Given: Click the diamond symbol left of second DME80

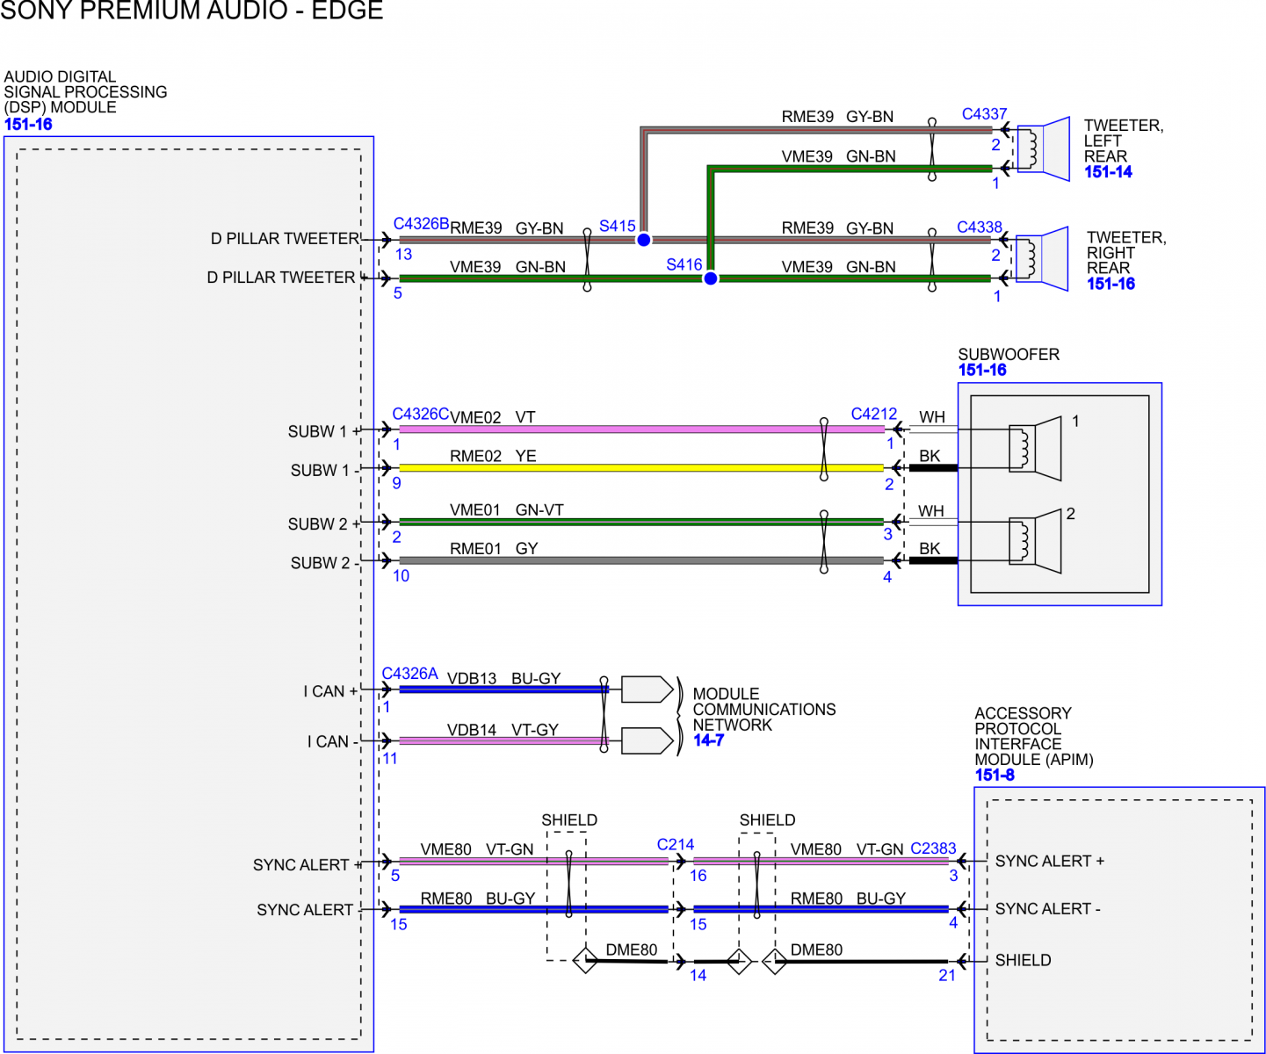Looking at the screenshot, I should (774, 962).
